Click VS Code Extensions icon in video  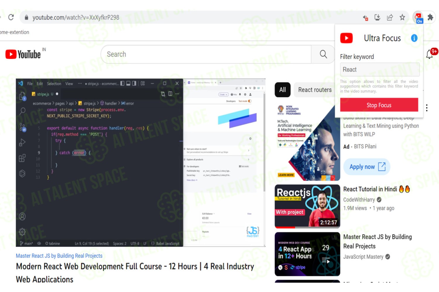coord(22,158)
